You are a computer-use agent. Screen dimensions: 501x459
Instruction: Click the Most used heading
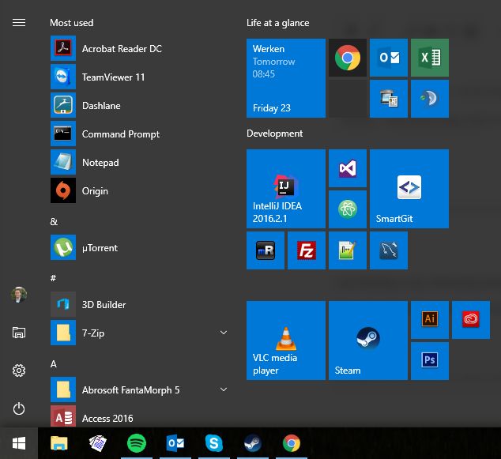tap(72, 23)
